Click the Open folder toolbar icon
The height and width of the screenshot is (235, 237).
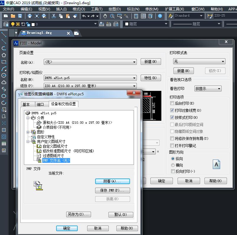tap(13, 16)
